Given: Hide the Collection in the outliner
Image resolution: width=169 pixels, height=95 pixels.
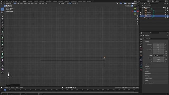Looking at the screenshot, I should [x=166, y=7].
